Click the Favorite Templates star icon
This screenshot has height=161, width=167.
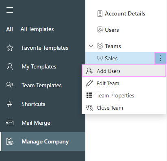tap(10, 48)
